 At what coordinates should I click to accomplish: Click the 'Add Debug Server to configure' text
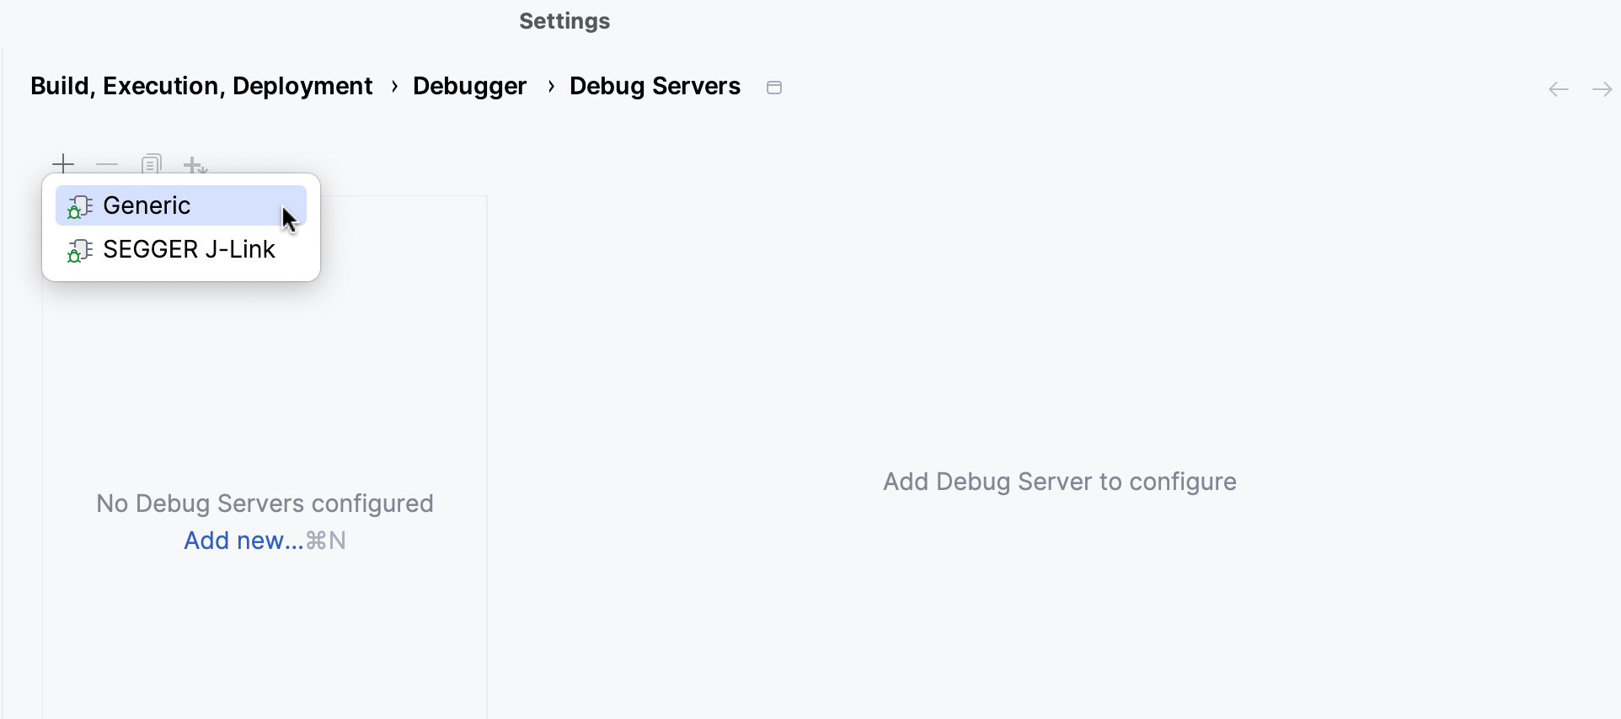tap(1060, 482)
